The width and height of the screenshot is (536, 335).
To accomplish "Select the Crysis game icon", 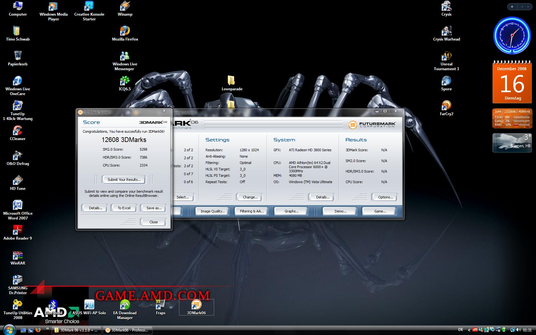I will click(x=446, y=9).
